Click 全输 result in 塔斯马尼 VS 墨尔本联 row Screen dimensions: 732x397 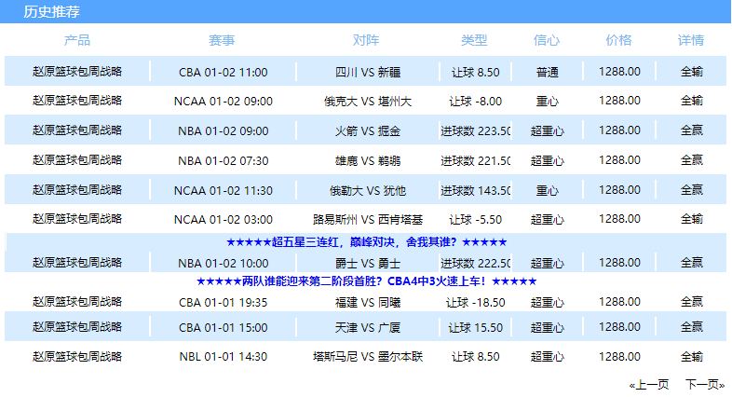(x=692, y=357)
